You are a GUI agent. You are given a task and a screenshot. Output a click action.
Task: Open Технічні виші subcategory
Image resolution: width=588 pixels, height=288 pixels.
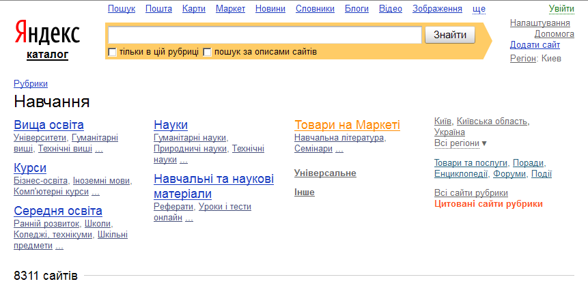tap(66, 149)
